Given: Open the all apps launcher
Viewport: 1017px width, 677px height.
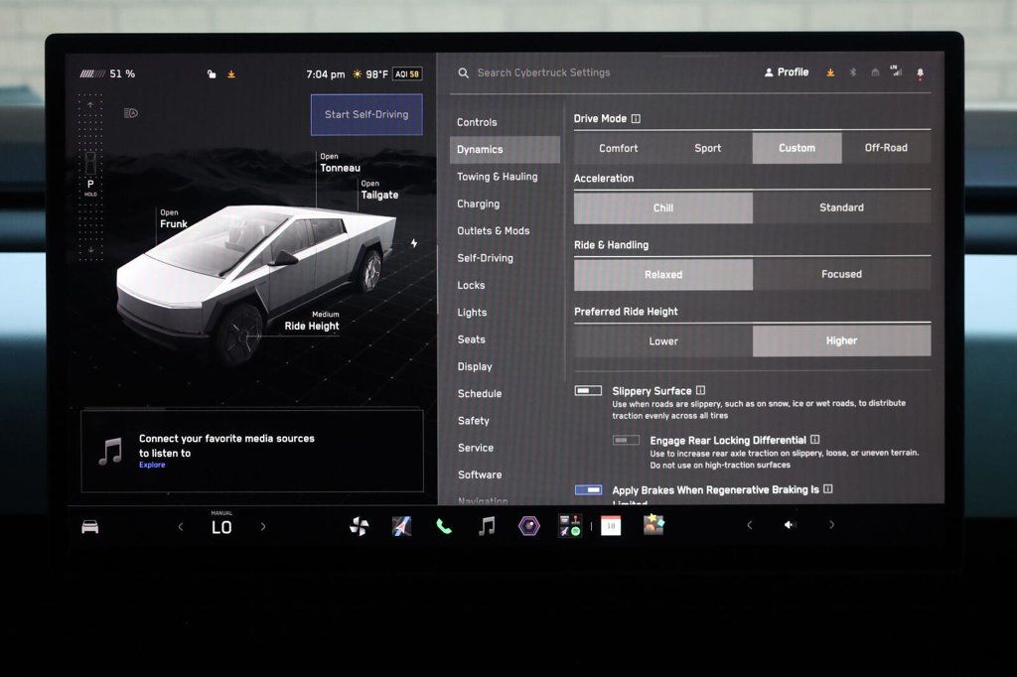Looking at the screenshot, I should (x=570, y=526).
